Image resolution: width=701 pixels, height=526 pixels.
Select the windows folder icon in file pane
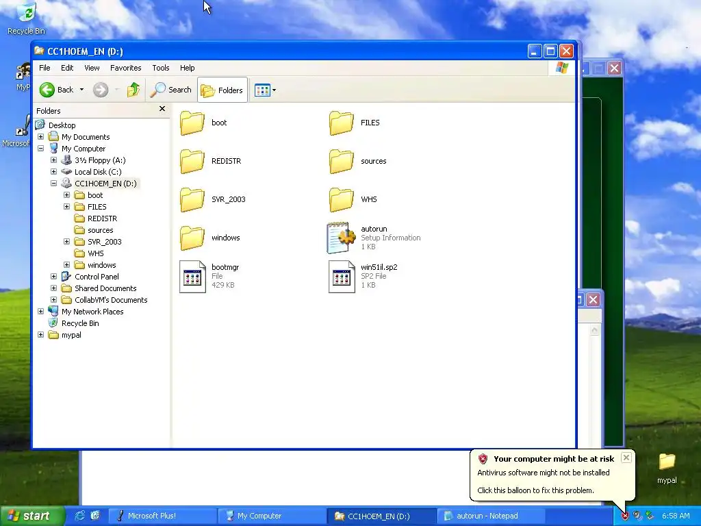pos(192,238)
